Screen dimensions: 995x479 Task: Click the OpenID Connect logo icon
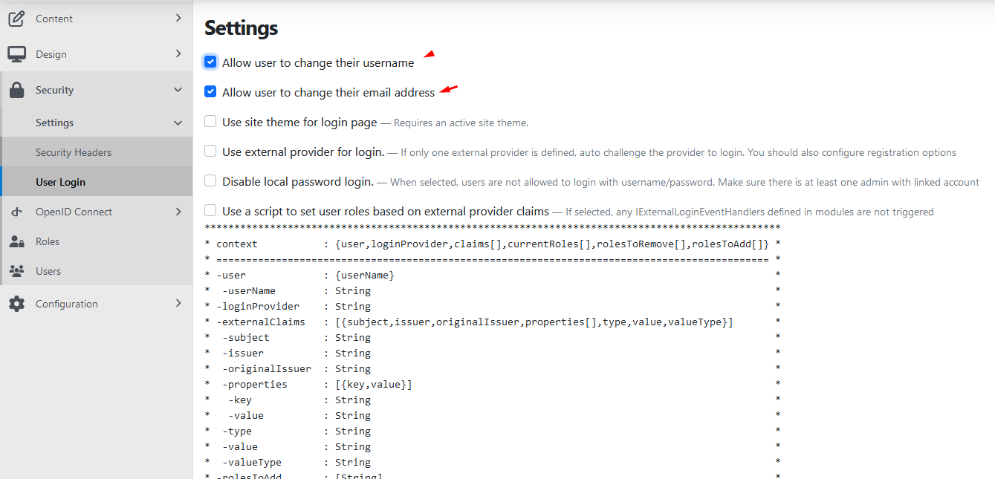(x=16, y=212)
